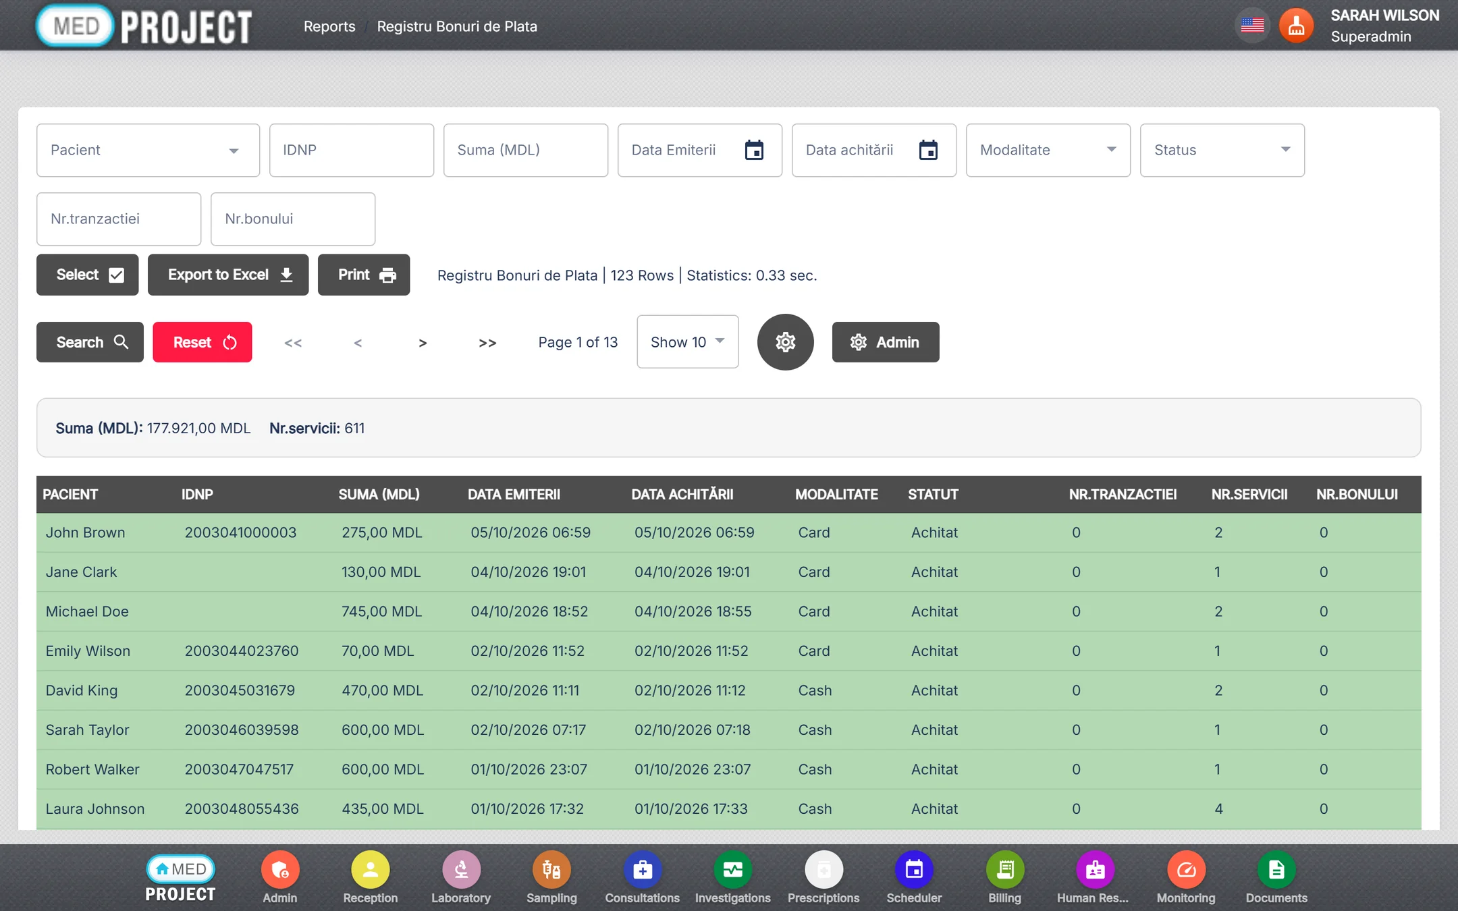Viewport: 1458px width, 911px height.
Task: Open the Show 10 rows dropdown
Action: 687,342
